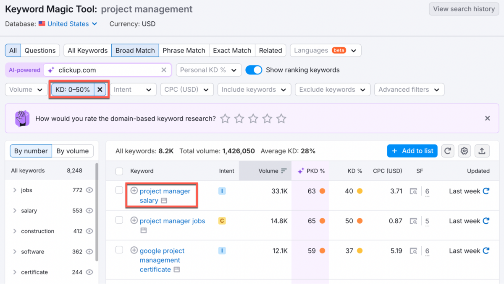Toggle eye icon for jobs group
The width and height of the screenshot is (504, 284).
(x=89, y=190)
